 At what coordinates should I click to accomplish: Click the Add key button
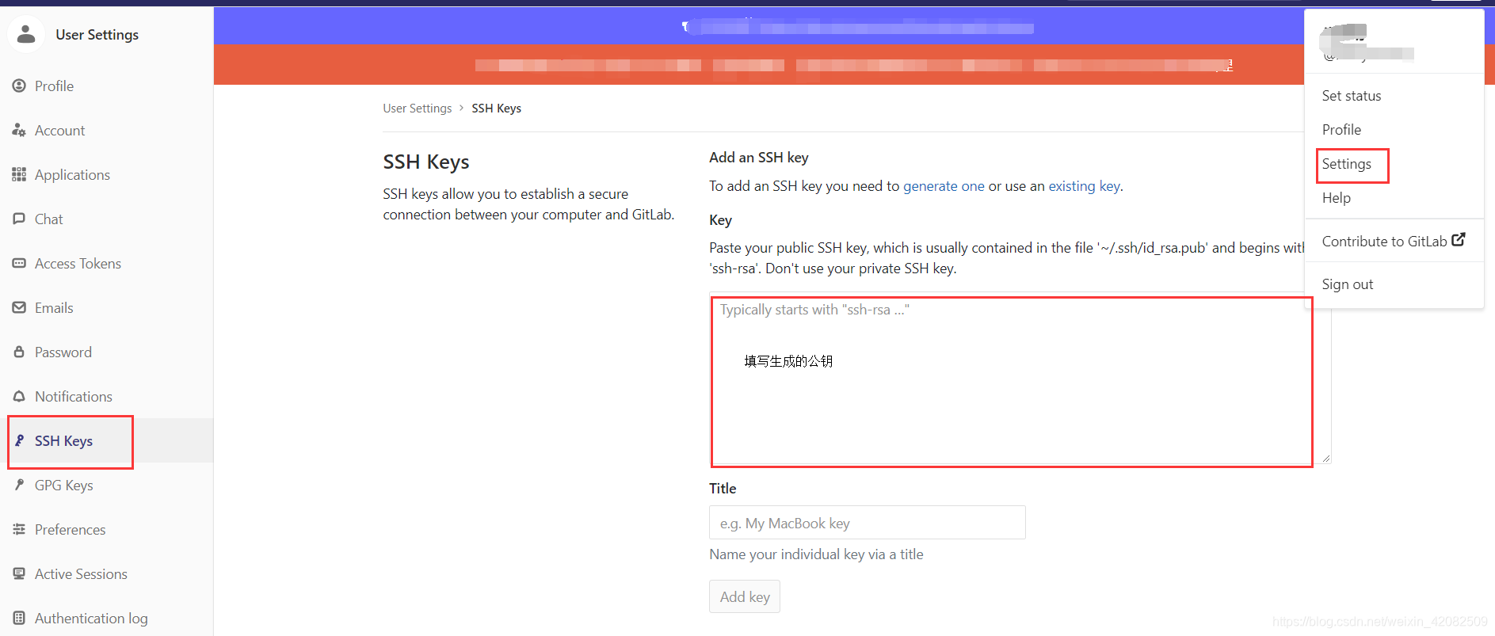coord(745,596)
